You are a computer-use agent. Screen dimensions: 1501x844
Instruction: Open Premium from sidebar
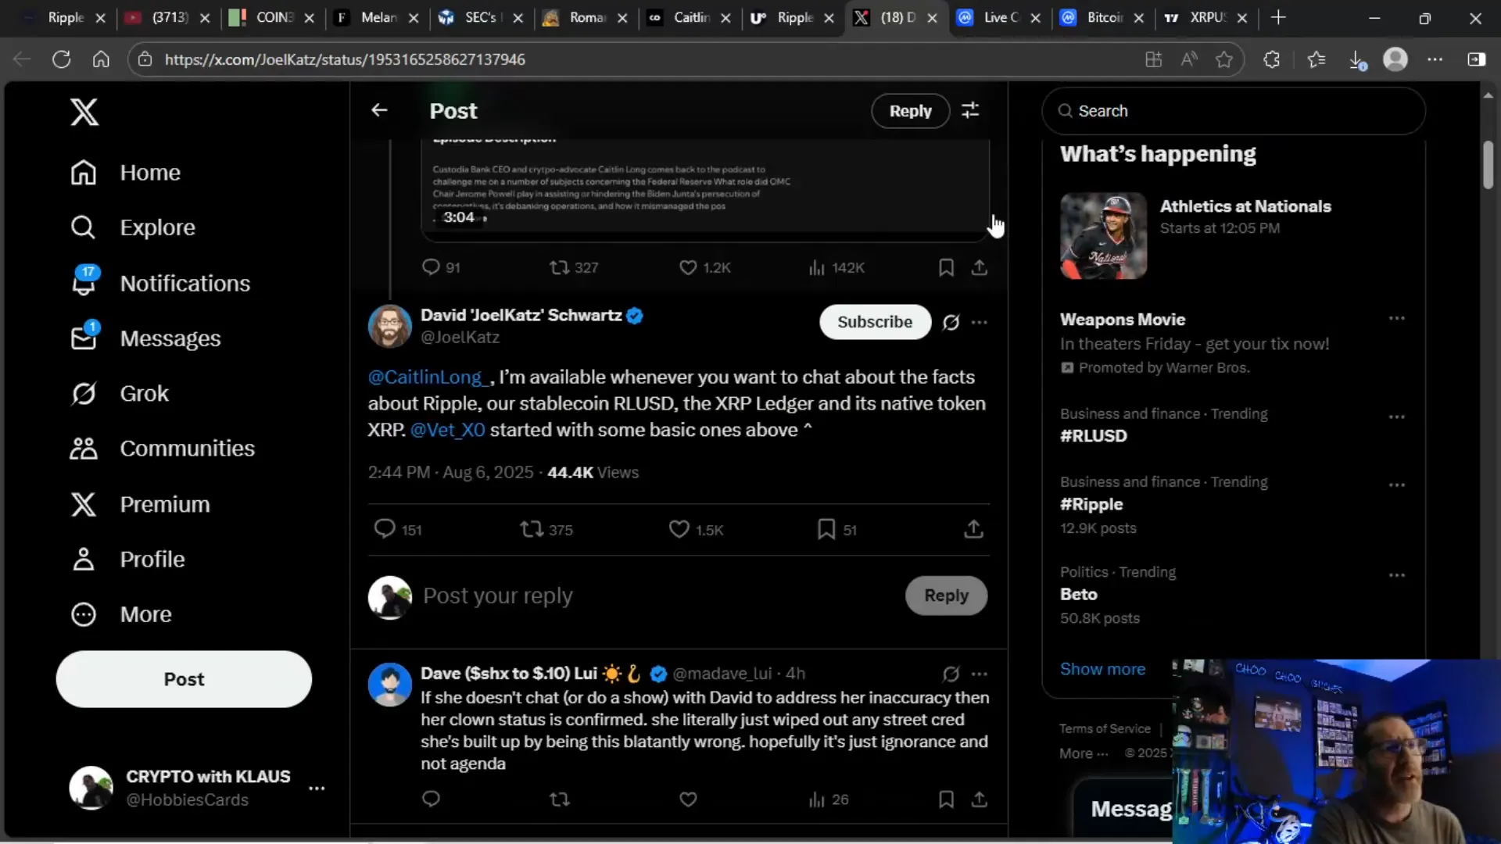140,504
